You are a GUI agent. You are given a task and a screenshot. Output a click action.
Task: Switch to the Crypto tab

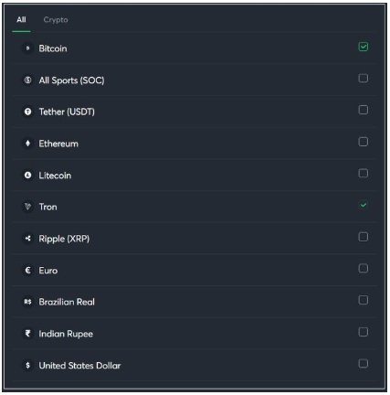(56, 20)
